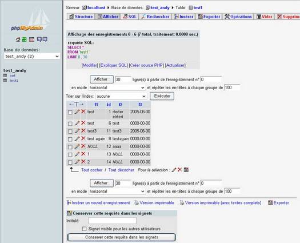Edit the row with id 12

pyautogui.click(x=77, y=146)
